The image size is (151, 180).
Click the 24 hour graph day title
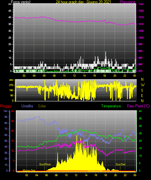(x=83, y=2)
